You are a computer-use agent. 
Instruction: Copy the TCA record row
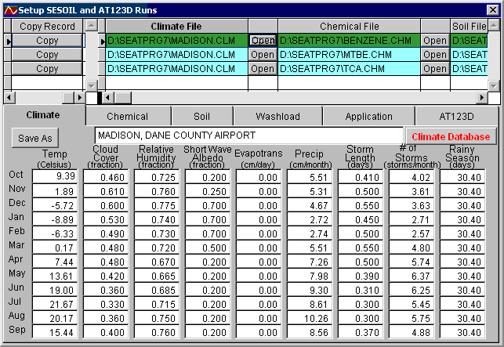(x=47, y=69)
